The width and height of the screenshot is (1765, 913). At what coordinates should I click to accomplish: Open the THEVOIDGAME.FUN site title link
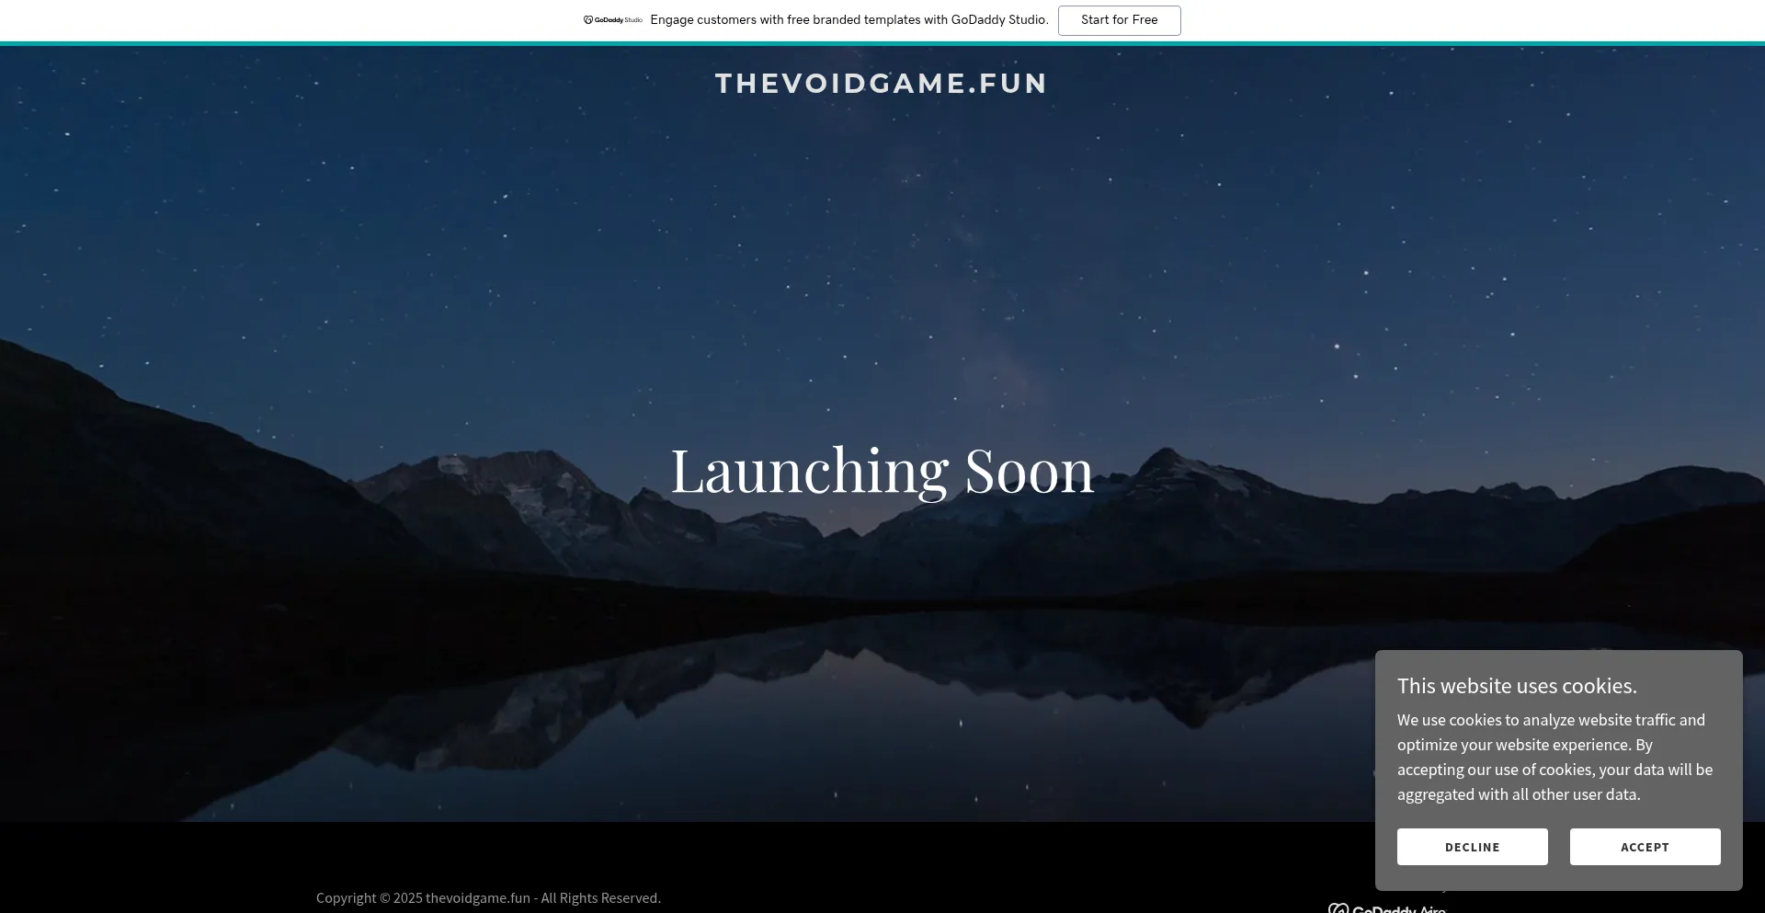click(882, 84)
